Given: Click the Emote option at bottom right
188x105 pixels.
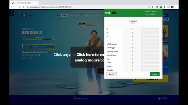Looking at the screenshot, I should pyautogui.click(x=162, y=98).
